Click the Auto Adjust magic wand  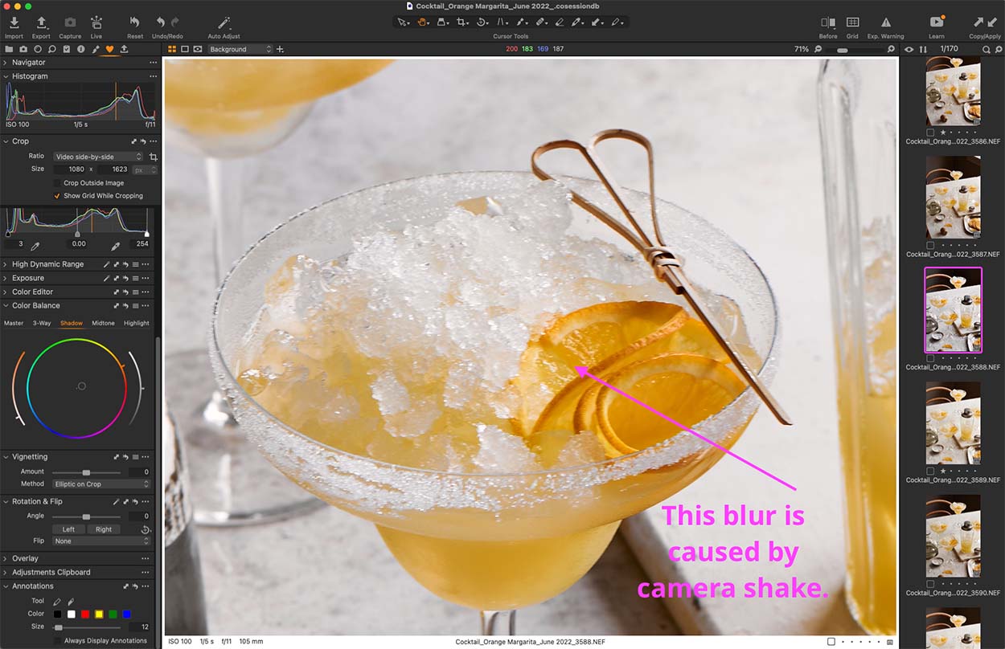pos(224,22)
